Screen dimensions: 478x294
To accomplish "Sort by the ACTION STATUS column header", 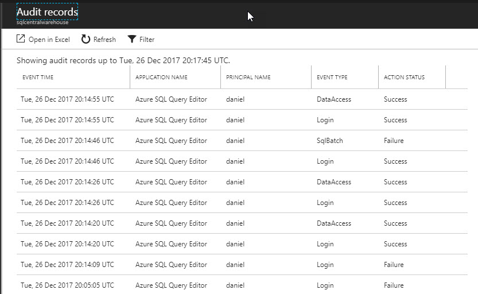I will 404,78.
